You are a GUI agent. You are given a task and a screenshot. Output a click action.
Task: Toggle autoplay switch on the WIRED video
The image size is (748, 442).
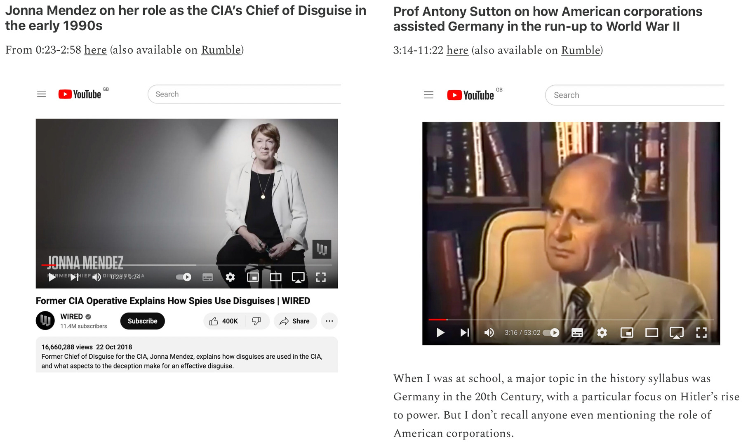pos(183,277)
